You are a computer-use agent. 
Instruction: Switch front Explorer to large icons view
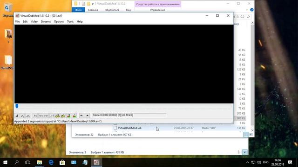coord(251,135)
